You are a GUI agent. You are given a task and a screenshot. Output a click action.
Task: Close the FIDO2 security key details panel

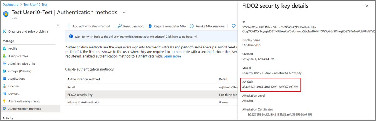click(367, 6)
